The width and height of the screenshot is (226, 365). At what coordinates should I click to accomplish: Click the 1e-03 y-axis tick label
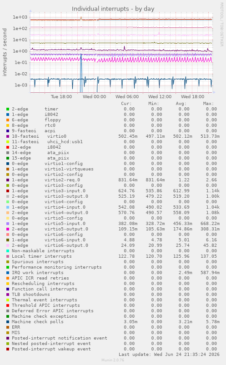21,85
